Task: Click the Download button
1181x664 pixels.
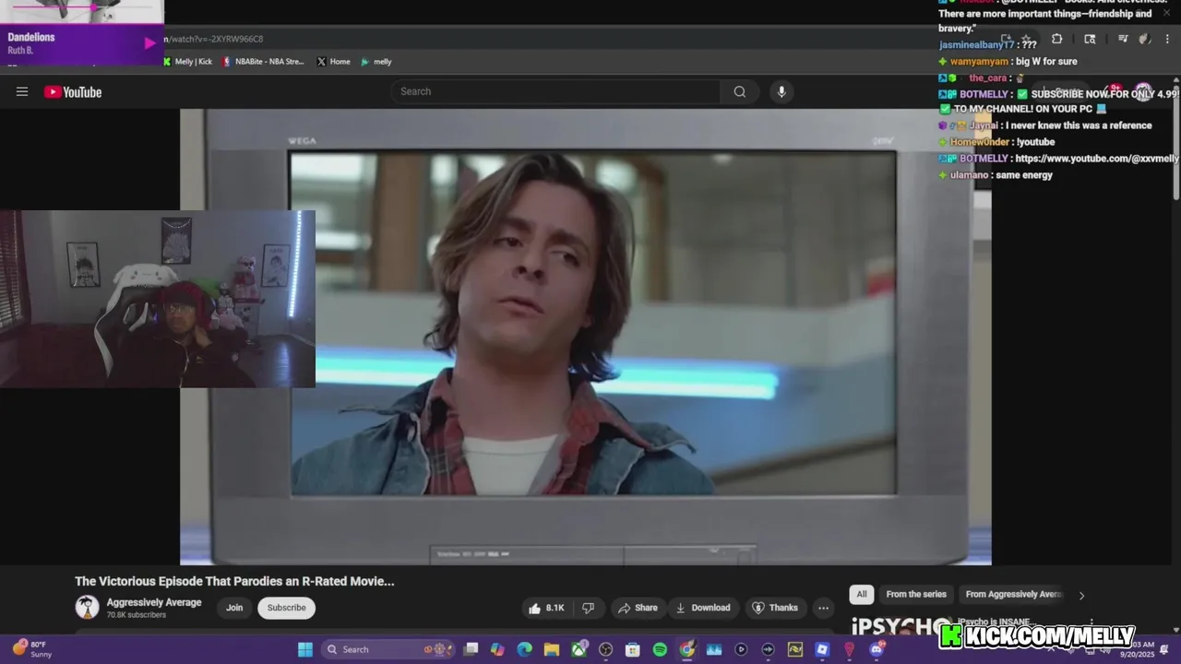Action: pyautogui.click(x=703, y=608)
